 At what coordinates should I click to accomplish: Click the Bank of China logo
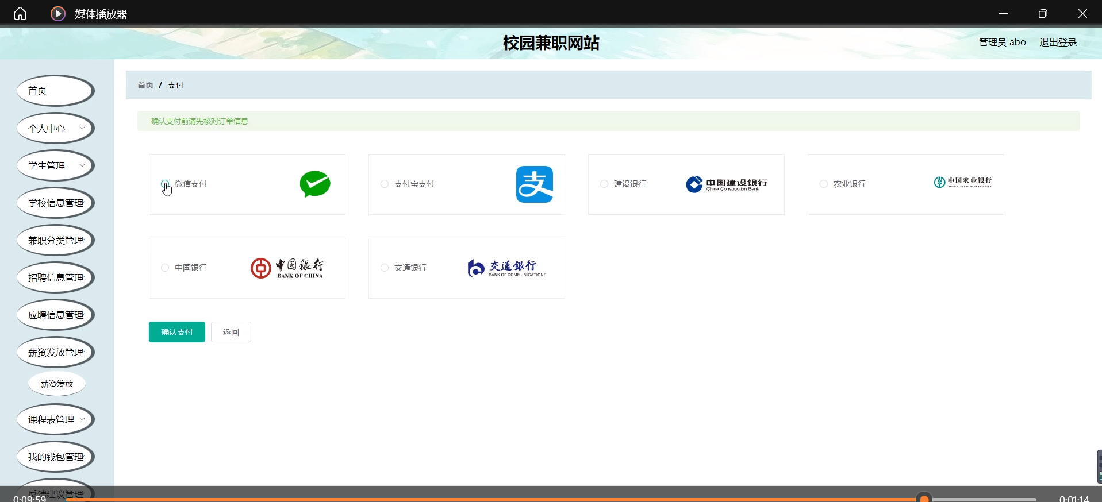click(287, 268)
